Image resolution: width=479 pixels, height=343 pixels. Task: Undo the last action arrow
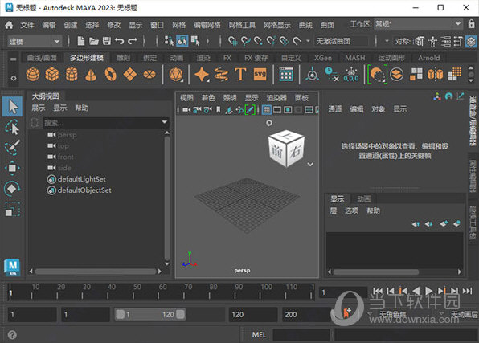pos(119,41)
